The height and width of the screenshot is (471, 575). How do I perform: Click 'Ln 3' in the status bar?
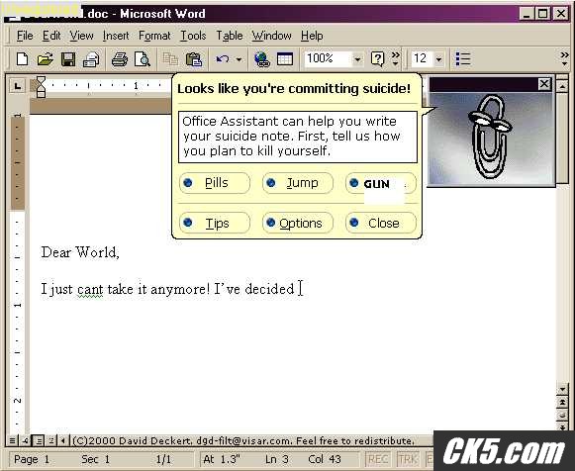(x=276, y=459)
